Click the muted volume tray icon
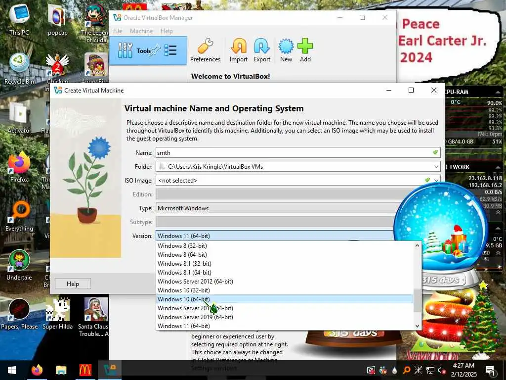This screenshot has width=506, height=380. coord(442,370)
